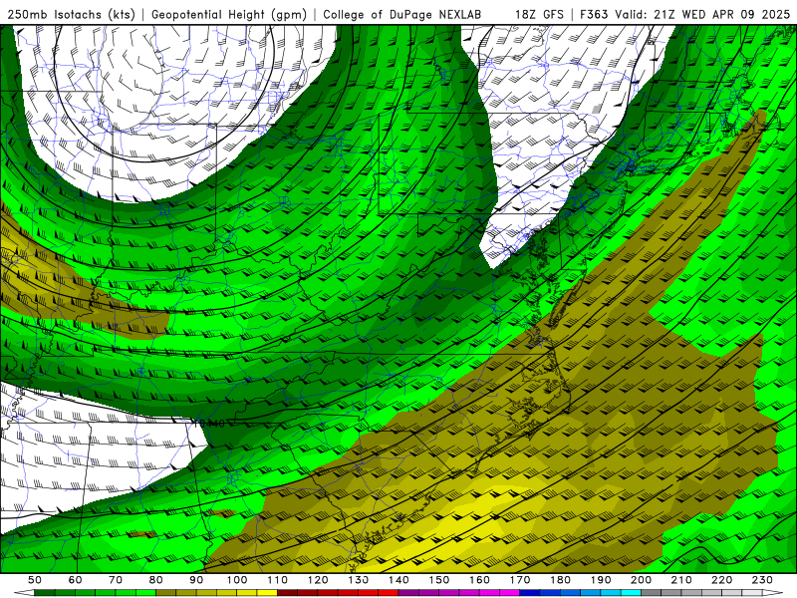The height and width of the screenshot is (598, 797).
Task: Click the 'College of DuPage NEXLAB' credit
Action: click(402, 15)
